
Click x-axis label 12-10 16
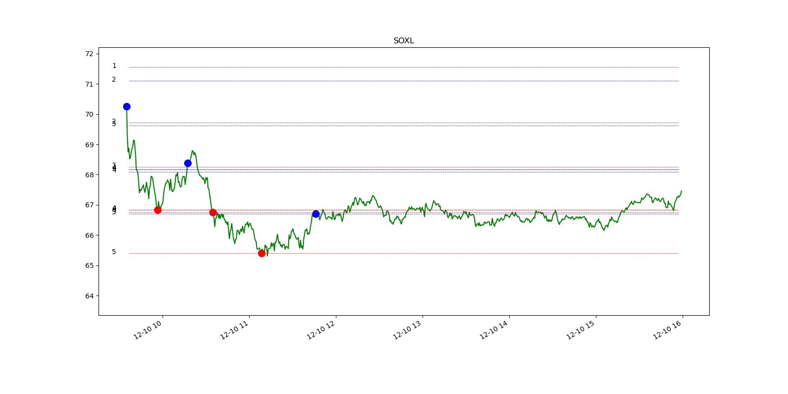(667, 329)
